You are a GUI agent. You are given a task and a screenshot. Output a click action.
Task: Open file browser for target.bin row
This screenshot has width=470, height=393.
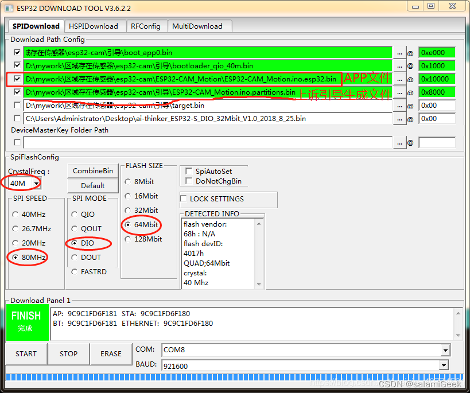tap(399, 106)
